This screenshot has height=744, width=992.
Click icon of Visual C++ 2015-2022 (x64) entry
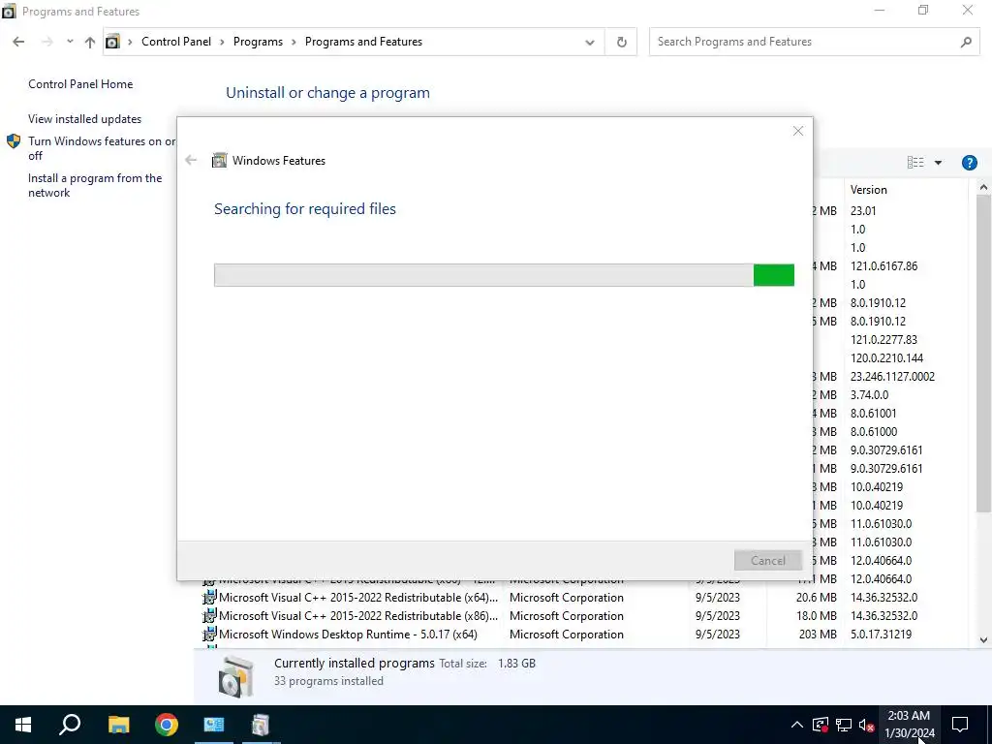209,597
